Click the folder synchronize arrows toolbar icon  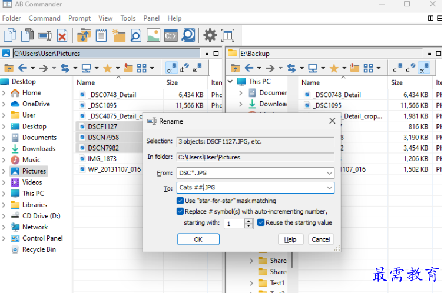click(84, 35)
